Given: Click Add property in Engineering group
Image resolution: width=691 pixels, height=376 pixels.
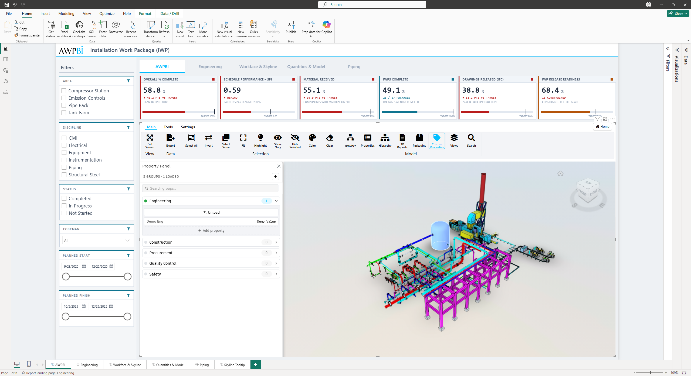Looking at the screenshot, I should [x=211, y=230].
